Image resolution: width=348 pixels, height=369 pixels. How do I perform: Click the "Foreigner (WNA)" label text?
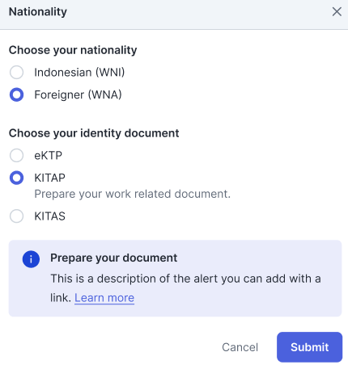tap(78, 94)
